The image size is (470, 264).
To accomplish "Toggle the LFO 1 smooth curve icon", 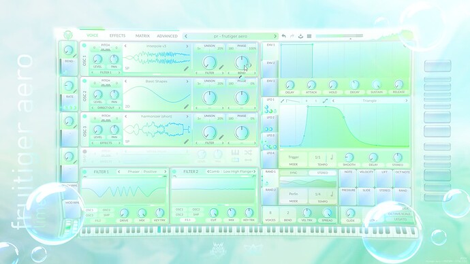I will pyautogui.click(x=325, y=101).
